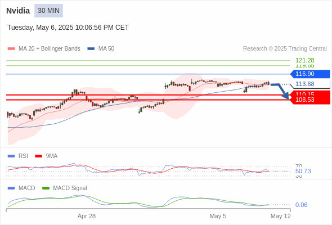
Task: Click the Apr 28 date on the time axis
Action: pyautogui.click(x=87, y=216)
